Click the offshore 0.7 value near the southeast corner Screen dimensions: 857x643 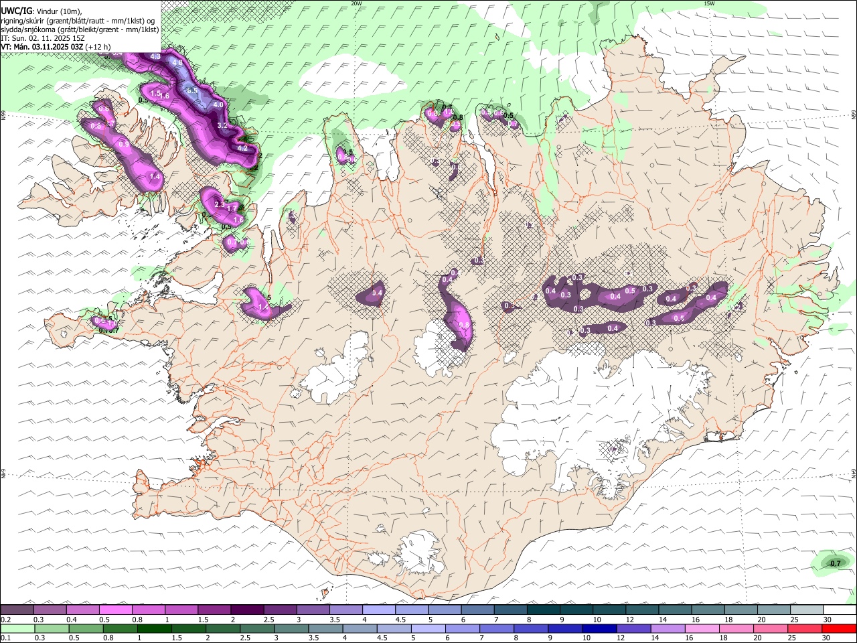click(x=836, y=564)
